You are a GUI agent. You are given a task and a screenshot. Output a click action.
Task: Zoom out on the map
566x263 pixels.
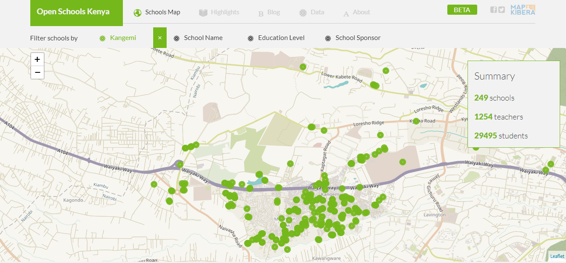click(37, 72)
